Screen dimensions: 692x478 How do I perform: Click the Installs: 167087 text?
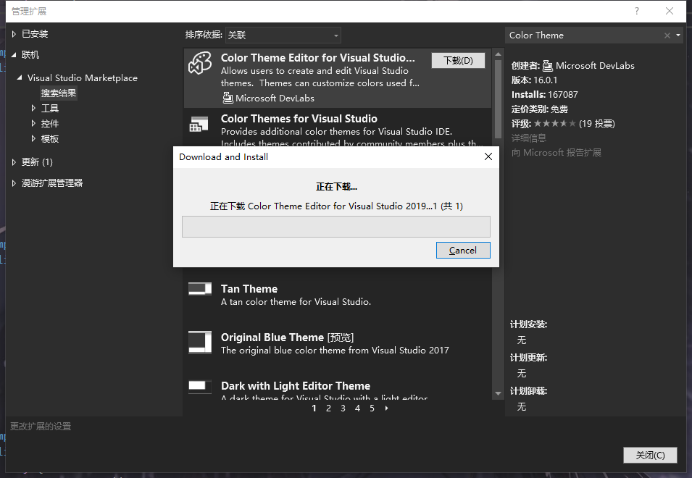(544, 94)
